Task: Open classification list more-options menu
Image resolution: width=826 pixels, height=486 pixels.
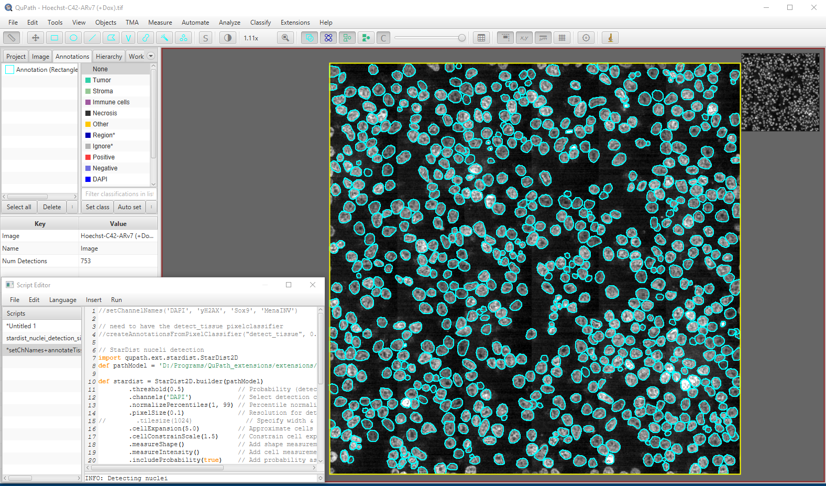Action: tap(151, 207)
